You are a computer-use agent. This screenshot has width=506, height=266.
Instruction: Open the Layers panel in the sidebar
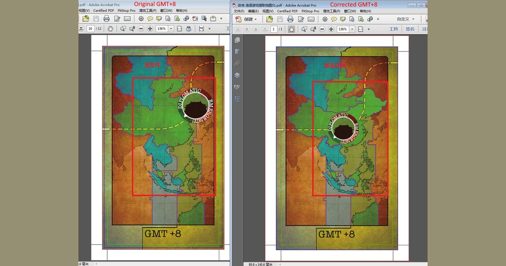(x=237, y=76)
